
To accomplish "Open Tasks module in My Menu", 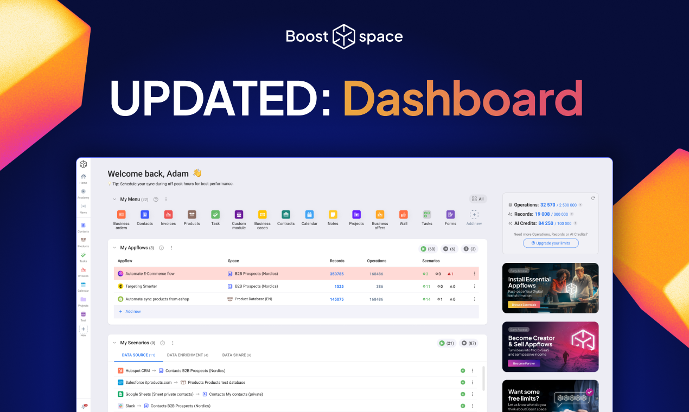I will coord(427,217).
